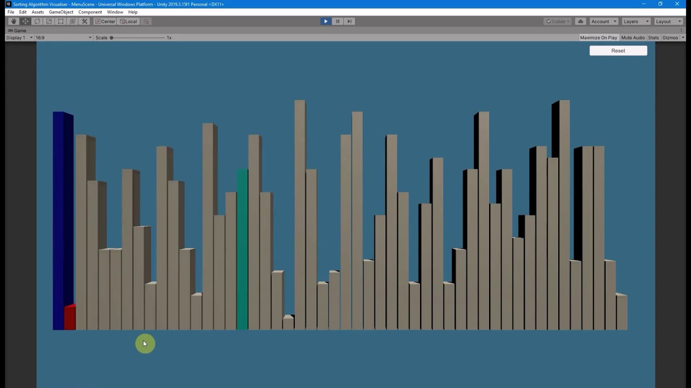
Task: Open the 16:9 aspect ratio dropdown
Action: 64,38
